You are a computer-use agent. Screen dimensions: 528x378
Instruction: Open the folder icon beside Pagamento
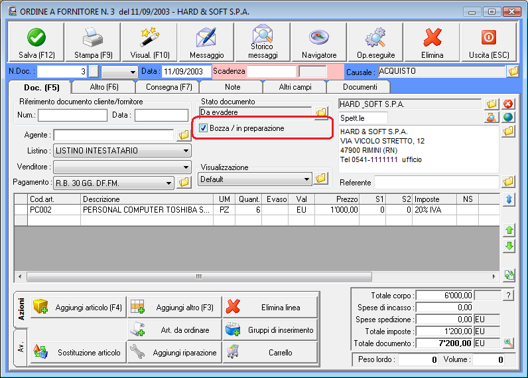click(184, 183)
